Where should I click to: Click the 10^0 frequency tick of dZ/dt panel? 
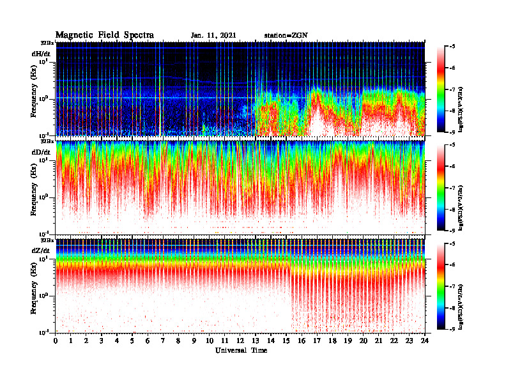tap(43, 296)
